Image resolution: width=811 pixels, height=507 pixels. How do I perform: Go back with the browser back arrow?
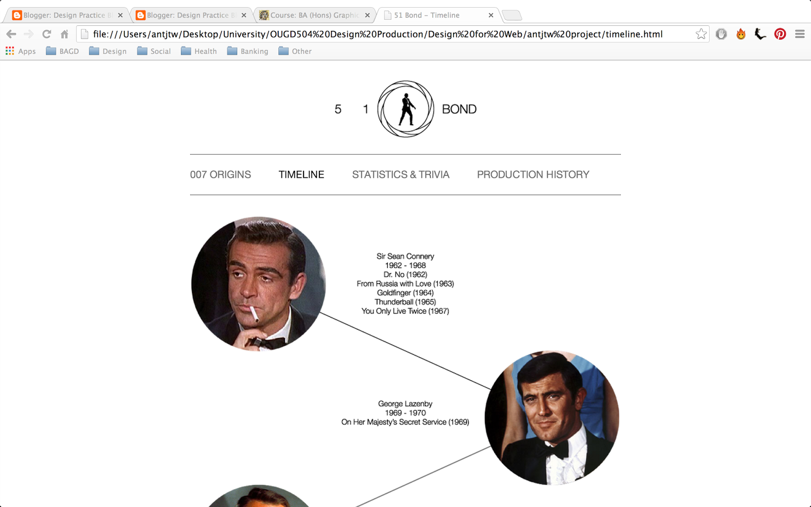11,34
